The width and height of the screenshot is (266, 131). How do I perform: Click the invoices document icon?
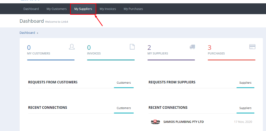click(132, 47)
